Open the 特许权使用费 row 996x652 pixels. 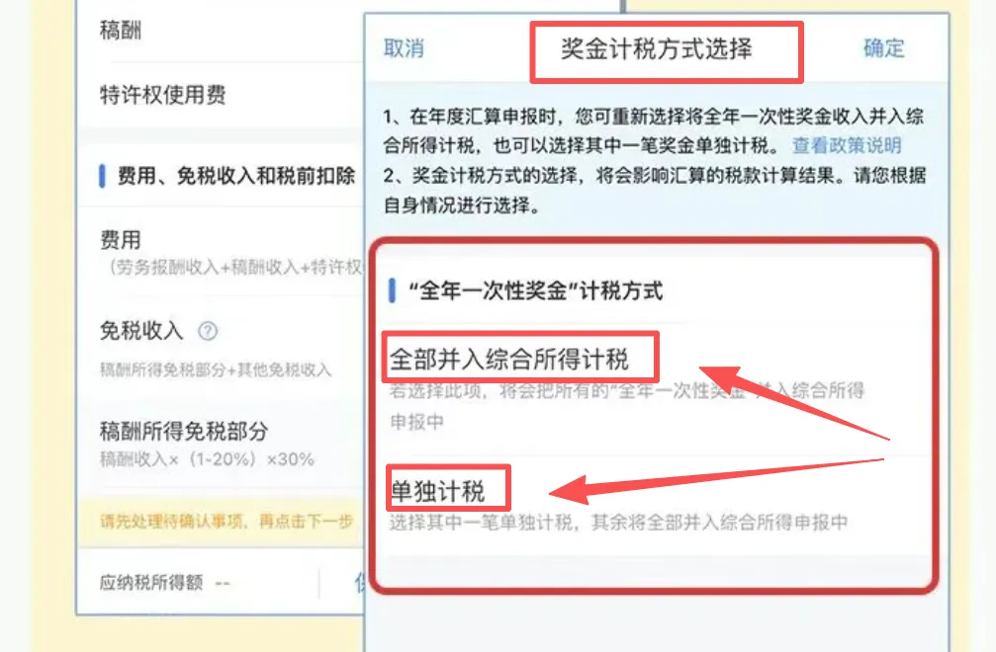[x=221, y=95]
